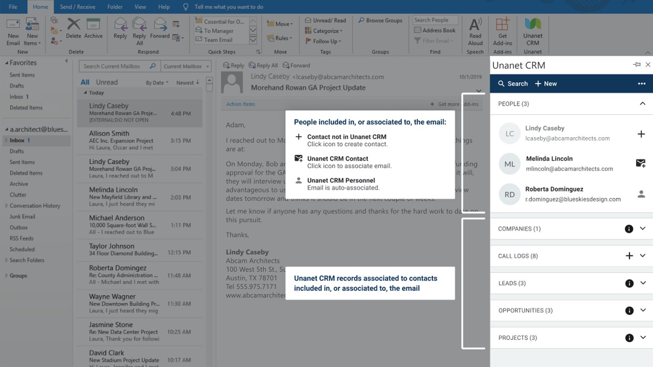Open the Read Aloud speech tool
This screenshot has width=653, height=367.
[x=475, y=32]
